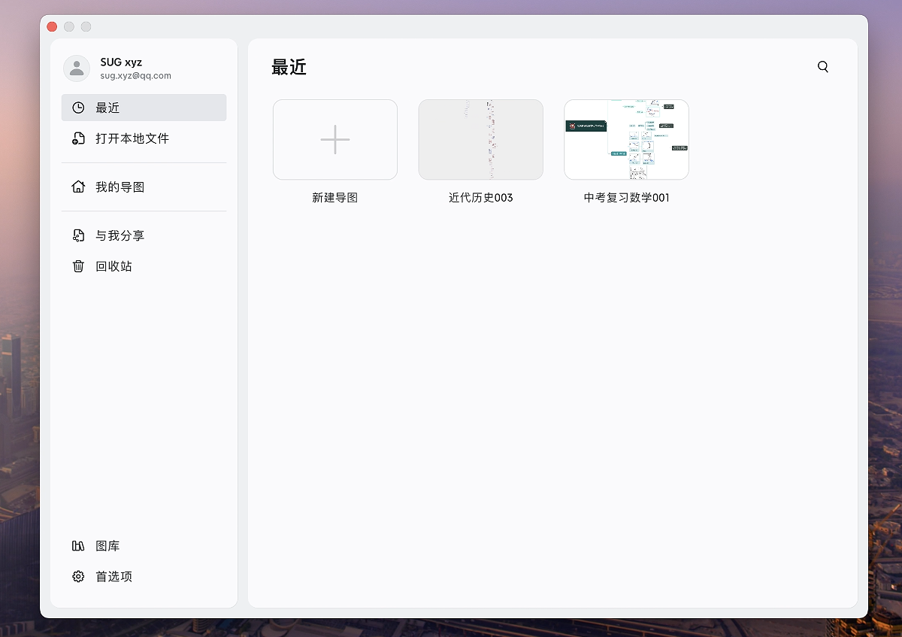902x637 pixels.
Task: Click the SUG xyz account name
Action: pyautogui.click(x=121, y=62)
